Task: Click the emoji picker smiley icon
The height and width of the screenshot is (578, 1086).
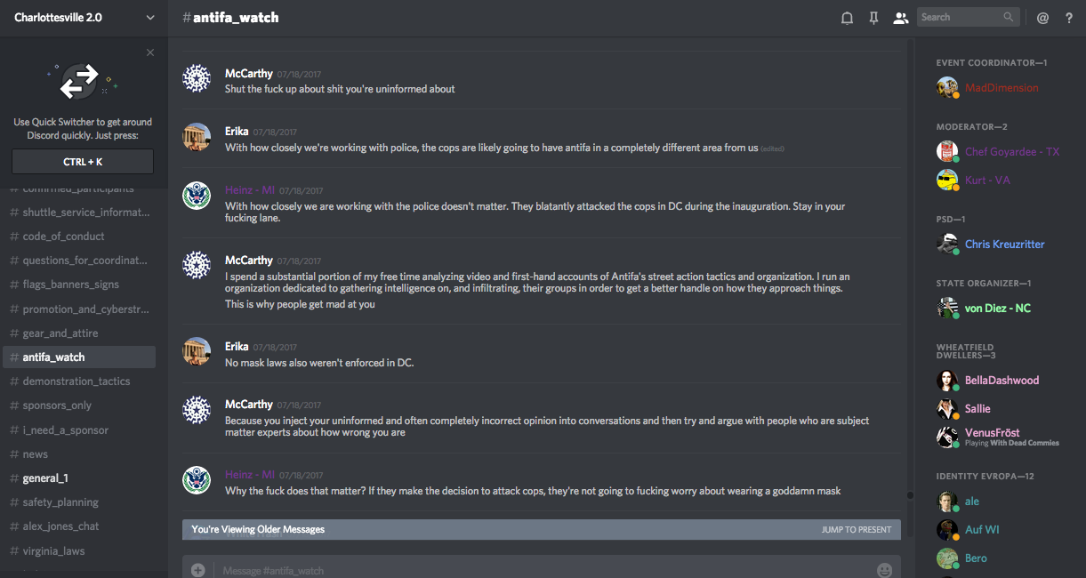Action: click(884, 570)
